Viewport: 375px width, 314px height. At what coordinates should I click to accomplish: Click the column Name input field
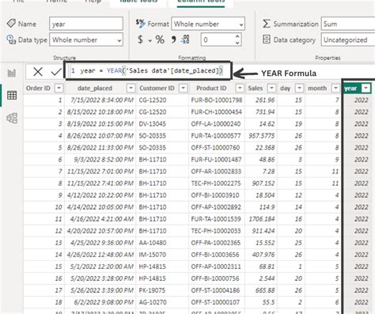point(86,24)
